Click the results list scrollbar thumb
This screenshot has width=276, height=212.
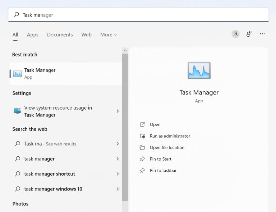(x=125, y=127)
